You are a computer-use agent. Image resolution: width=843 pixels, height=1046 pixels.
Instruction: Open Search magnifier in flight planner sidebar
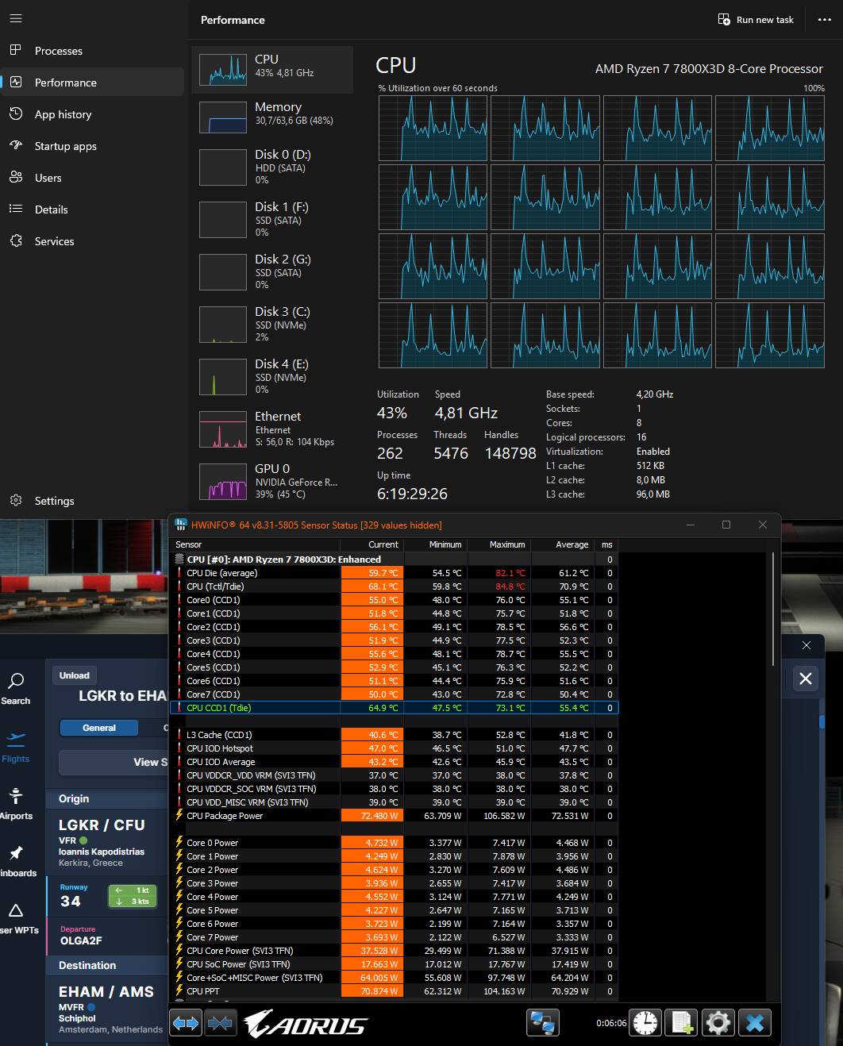click(16, 688)
